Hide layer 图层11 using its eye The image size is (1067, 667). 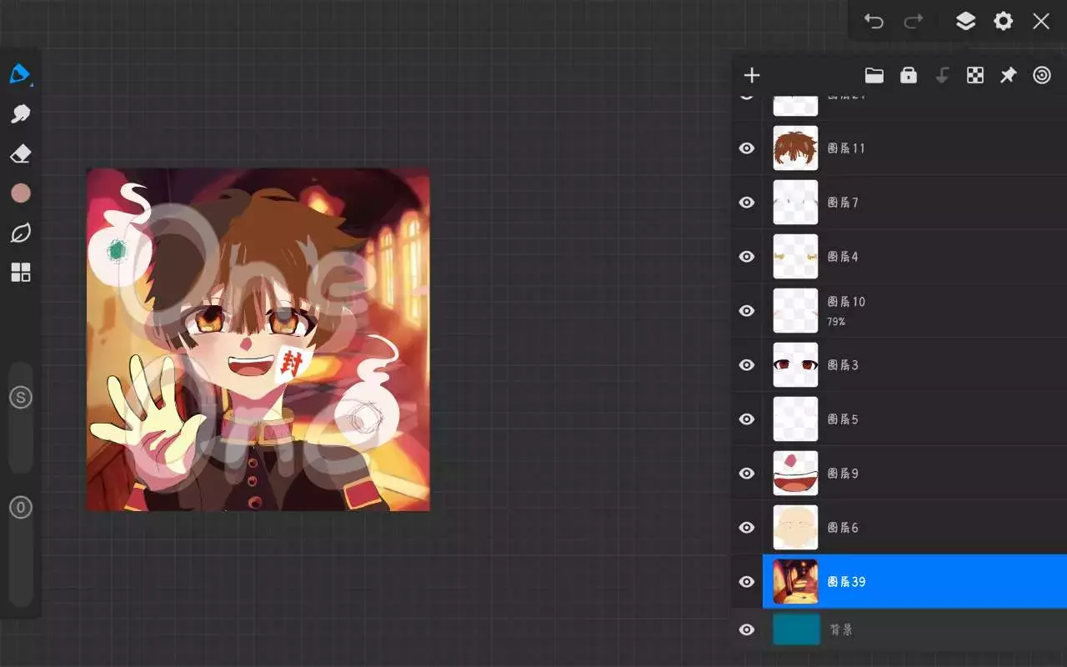point(747,148)
